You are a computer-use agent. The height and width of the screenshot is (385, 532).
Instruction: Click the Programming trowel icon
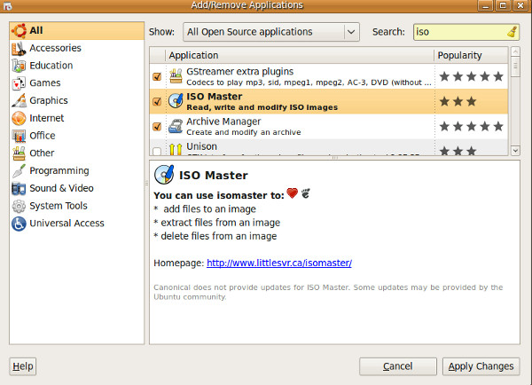[x=19, y=171]
